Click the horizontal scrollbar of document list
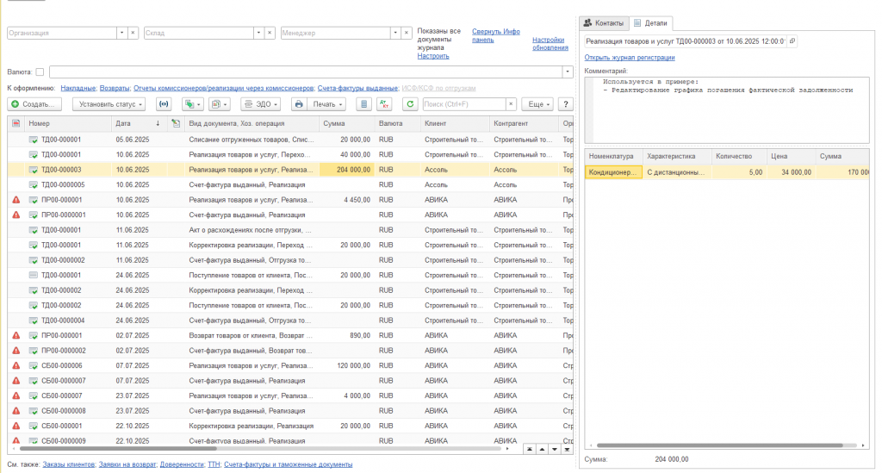Screen dimensions: 882x473 point(118,449)
